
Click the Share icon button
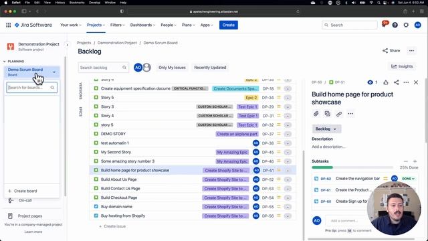pyautogui.click(x=391, y=51)
